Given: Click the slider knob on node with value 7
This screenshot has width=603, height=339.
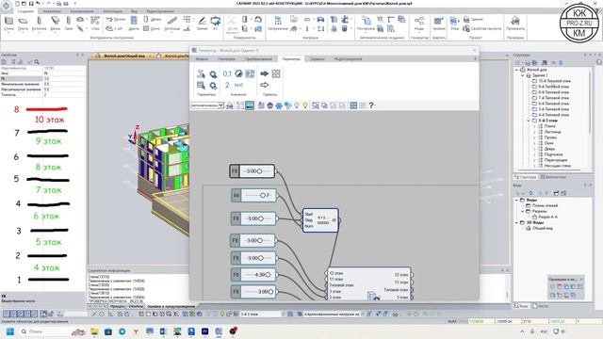Looking at the screenshot, I should click(x=263, y=195).
